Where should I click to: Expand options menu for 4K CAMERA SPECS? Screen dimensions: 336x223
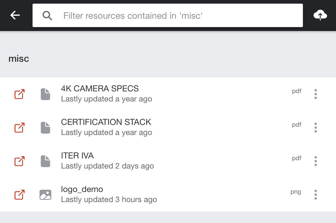[316, 94]
